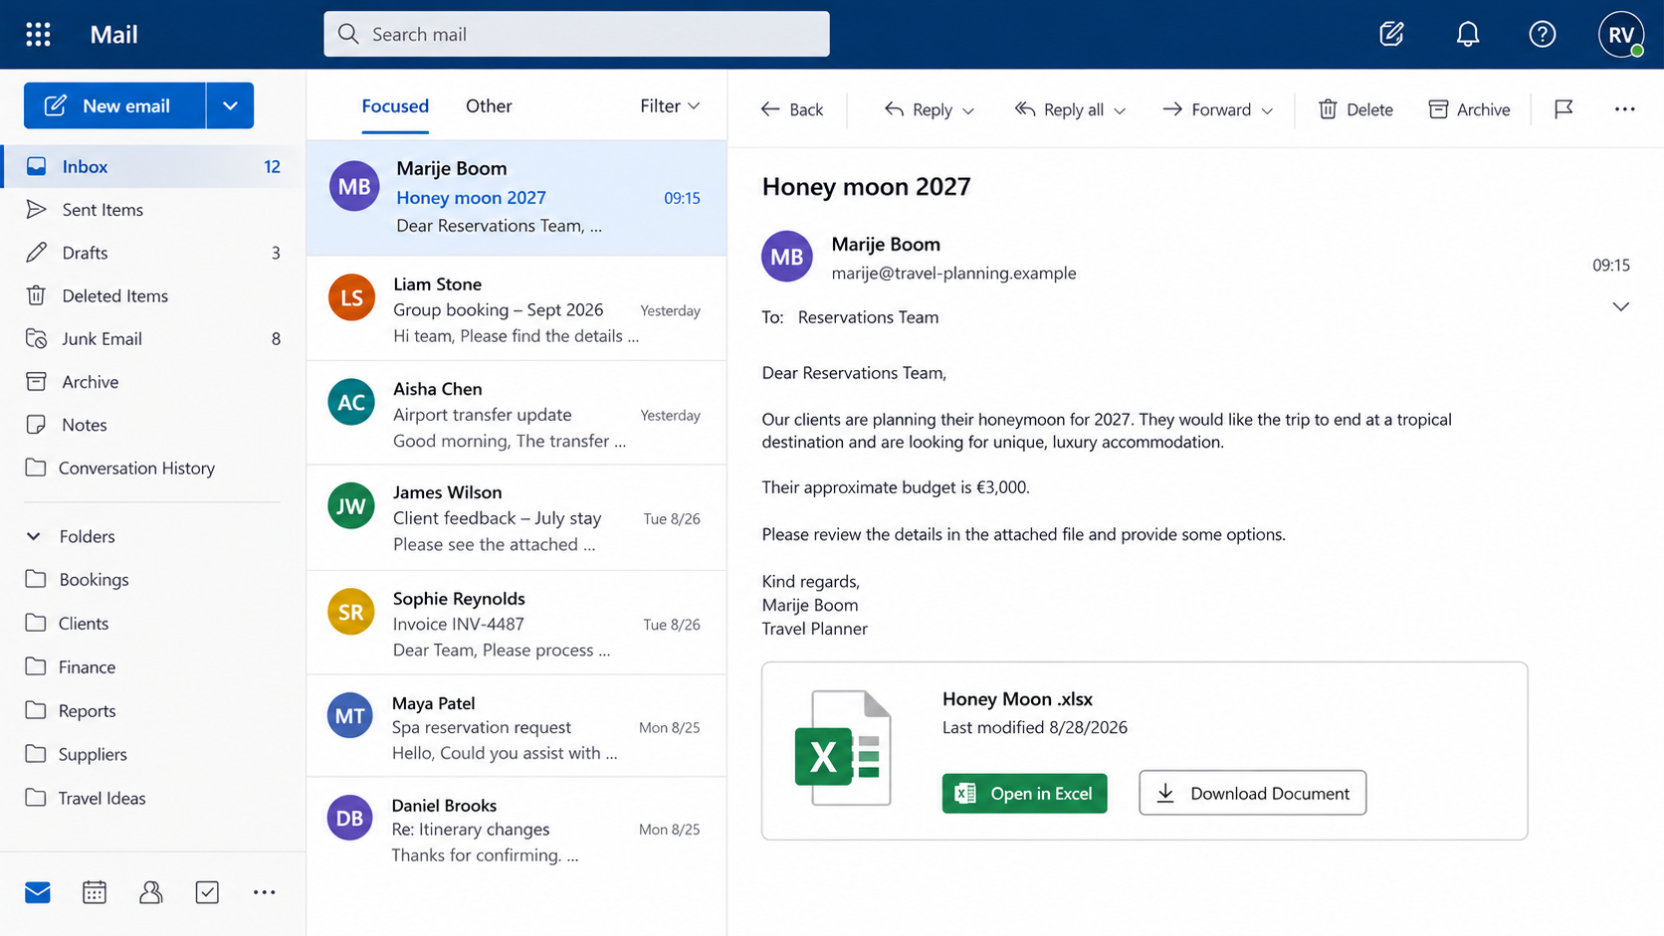Screen dimensions: 1664x936
Task: Click Forward button
Action: tap(1206, 109)
